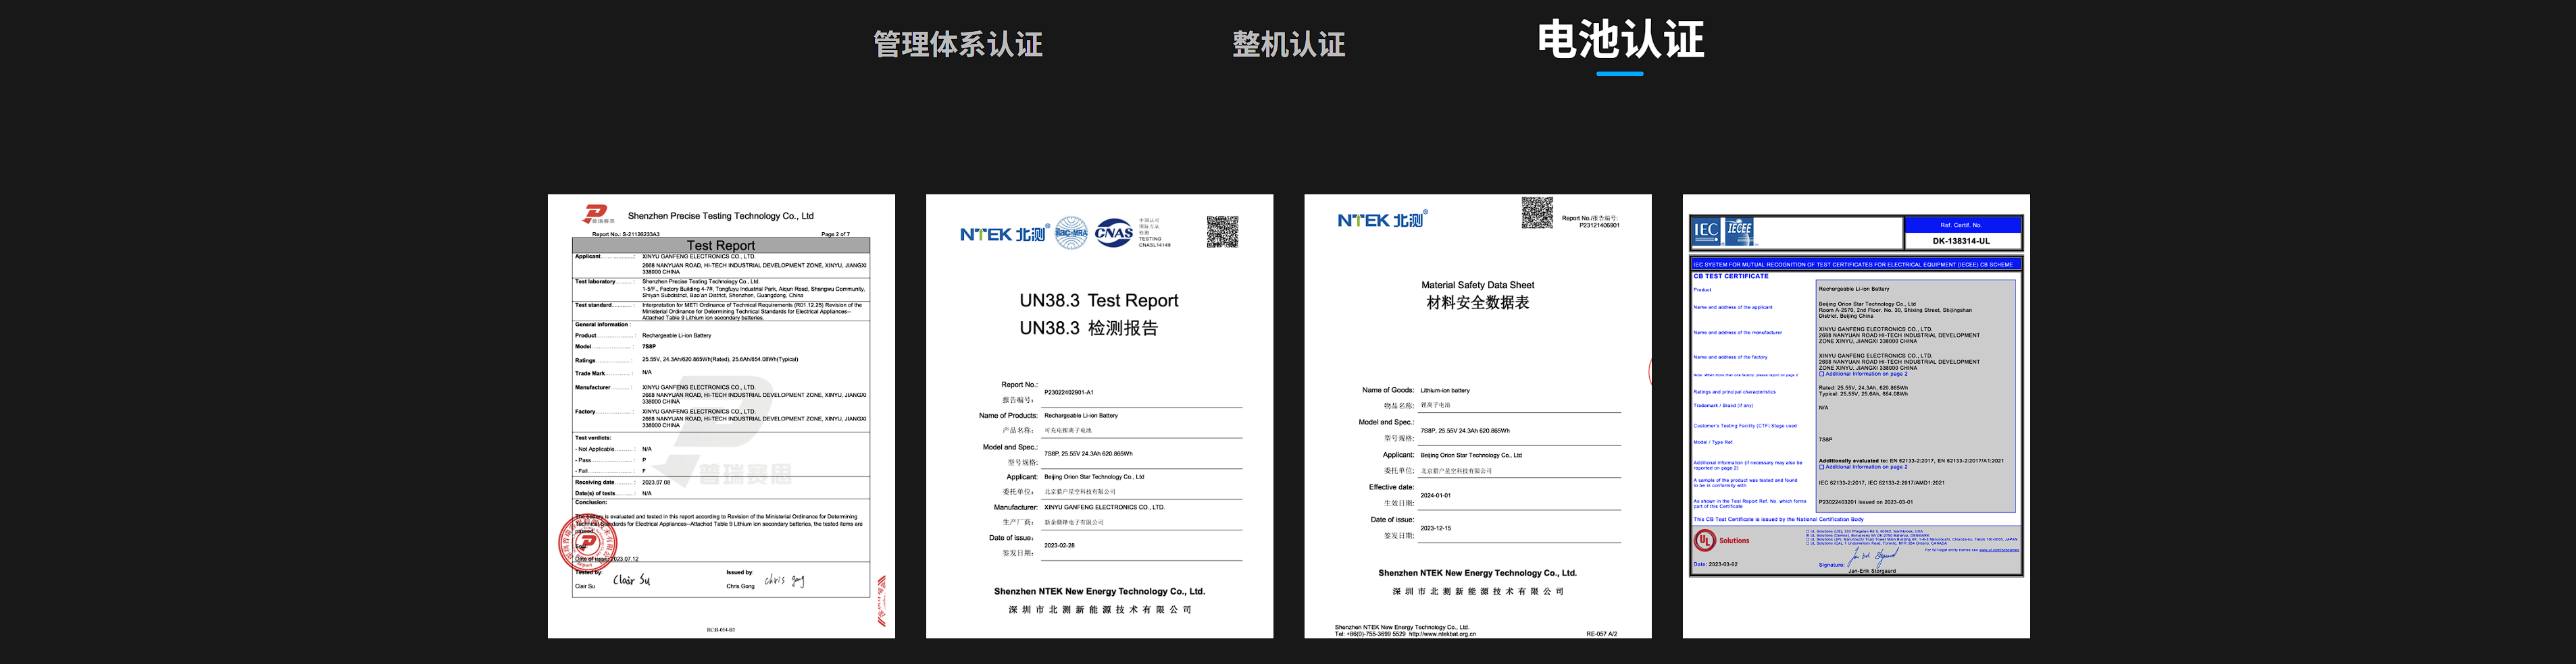Click the CNAS logo on the UN38.3 report
This screenshot has width=2576, height=664.
point(1114,233)
